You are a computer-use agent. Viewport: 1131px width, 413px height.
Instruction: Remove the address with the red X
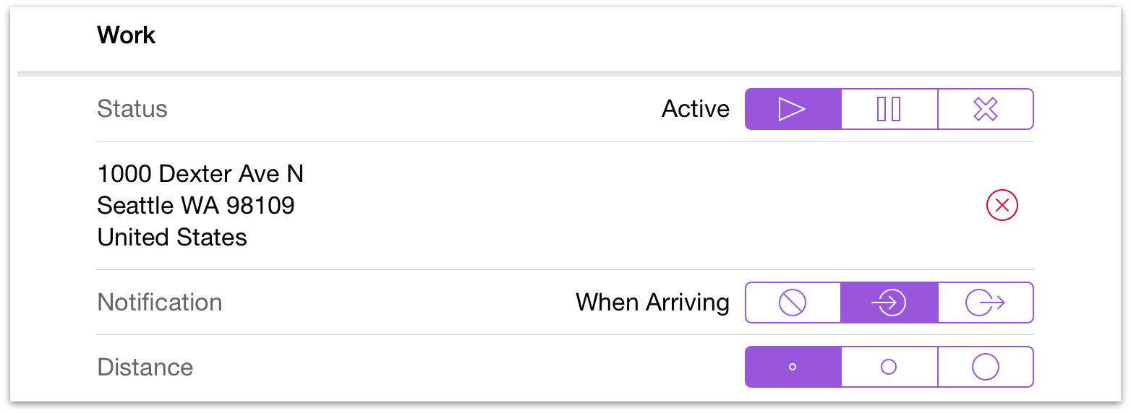tap(1002, 206)
